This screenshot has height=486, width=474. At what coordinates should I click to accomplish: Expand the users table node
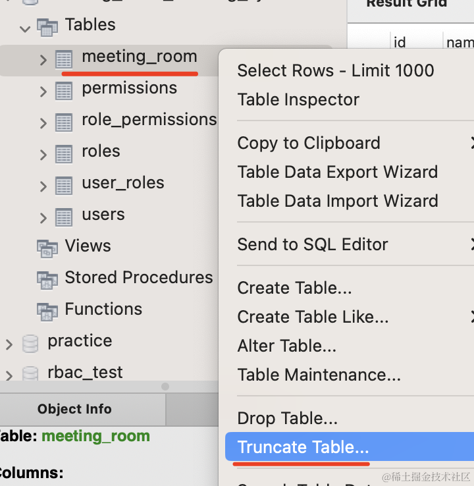pyautogui.click(x=43, y=218)
